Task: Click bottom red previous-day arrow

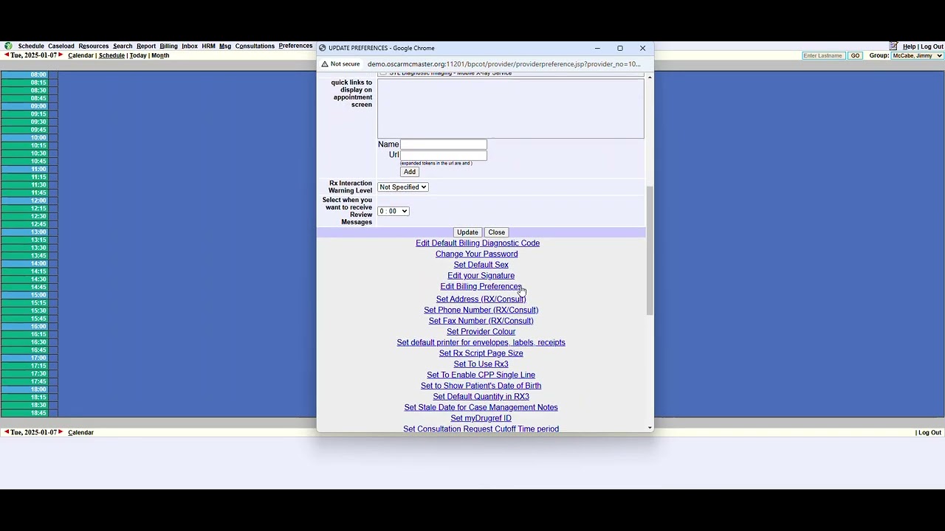Action: coord(7,432)
